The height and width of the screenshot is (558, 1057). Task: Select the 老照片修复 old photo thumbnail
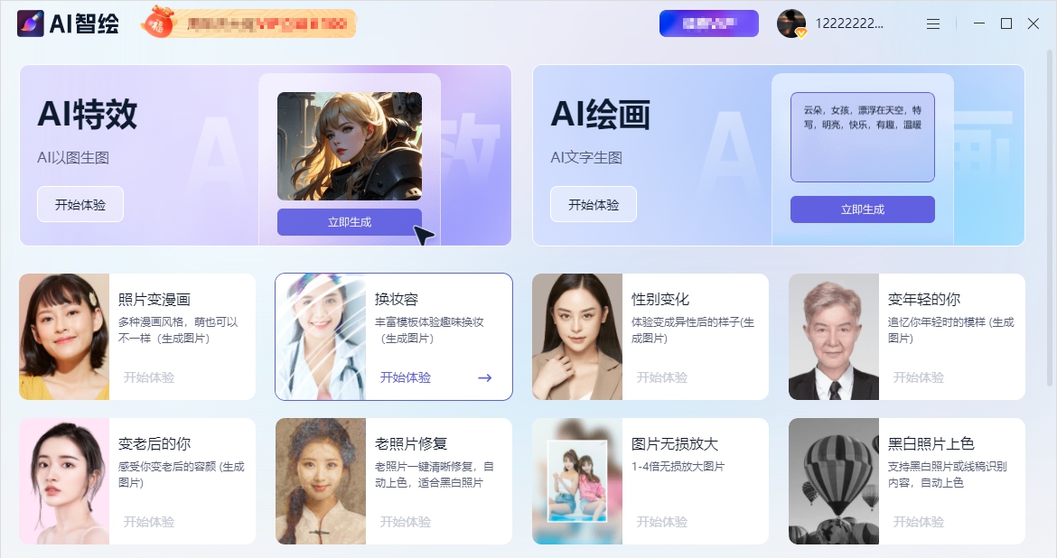click(321, 481)
